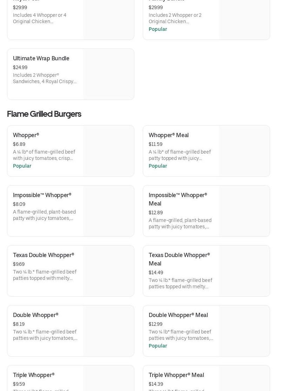Click the Double Whopper® Meal title

[x=178, y=315]
